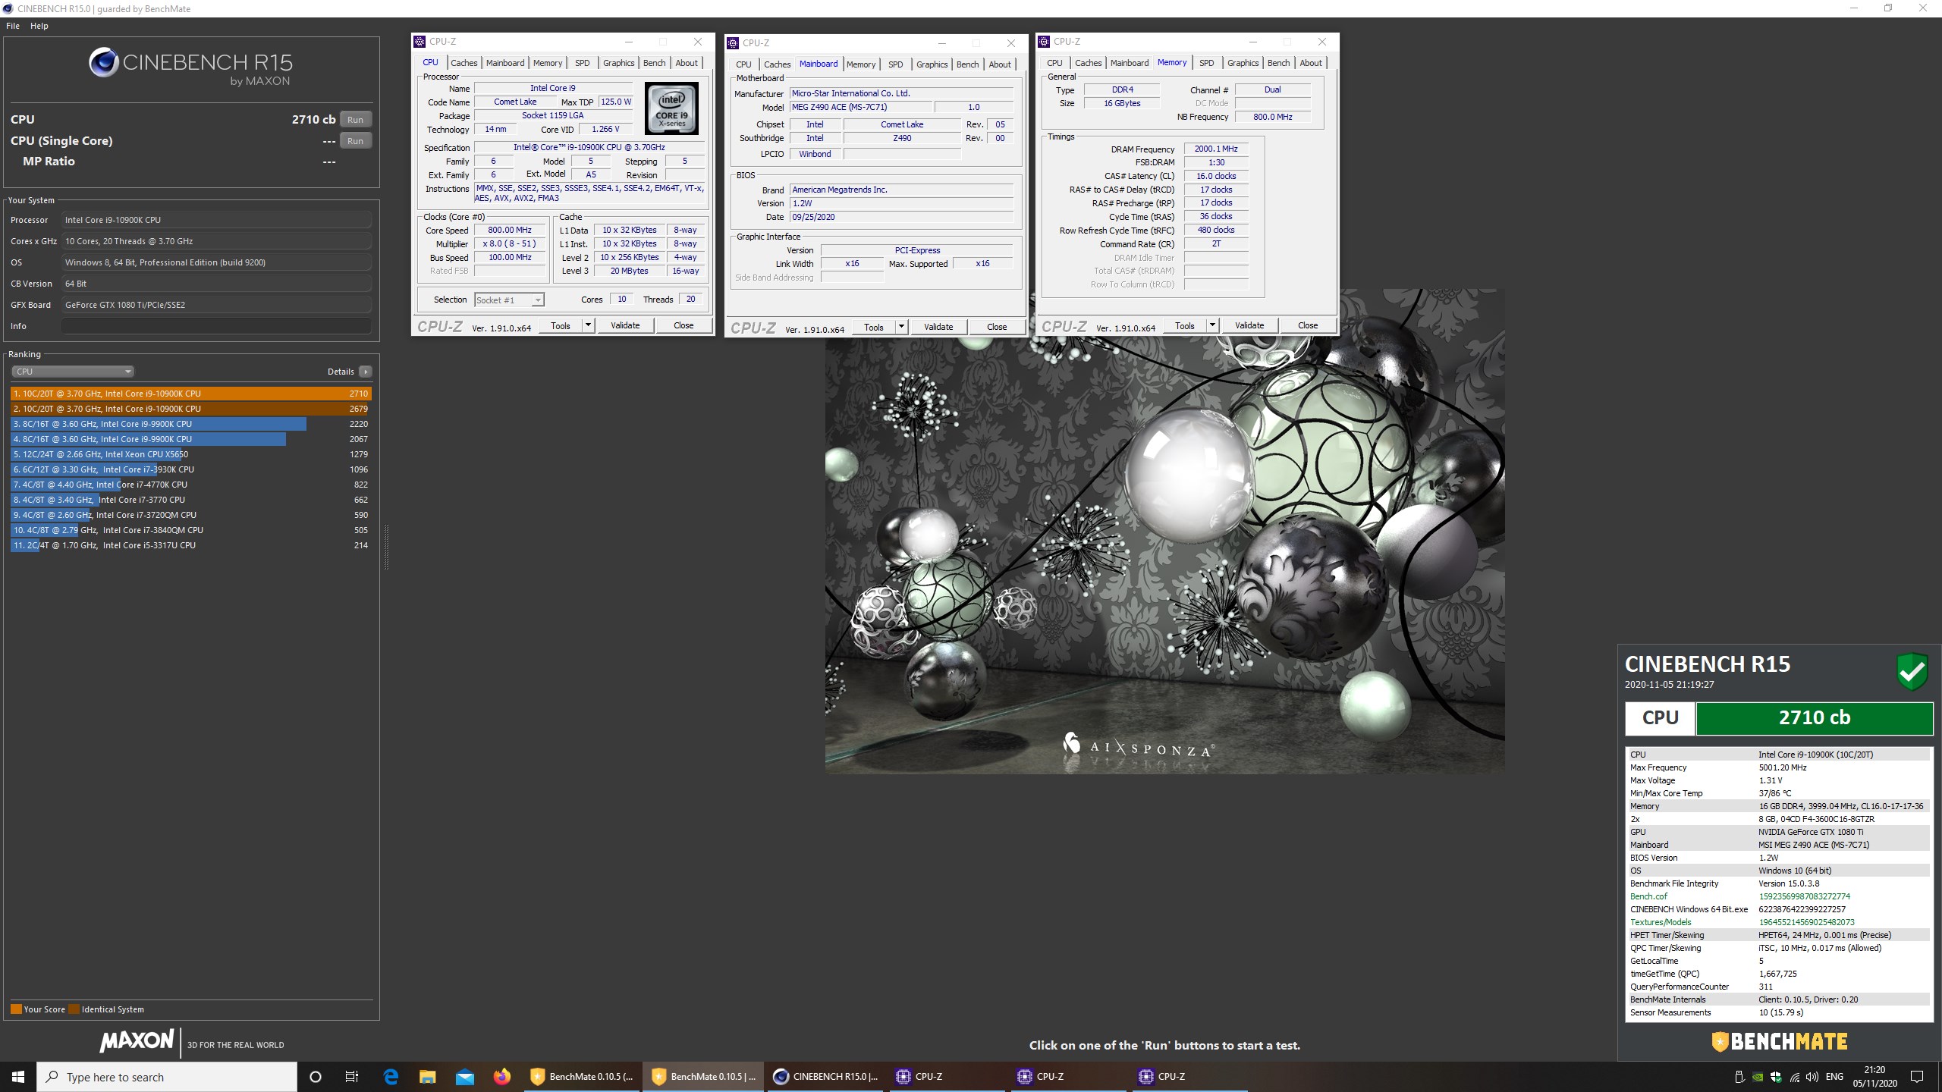Switch to CINEBENCH R15.0 taskbar item
Image resolution: width=1942 pixels, height=1092 pixels.
pyautogui.click(x=825, y=1077)
